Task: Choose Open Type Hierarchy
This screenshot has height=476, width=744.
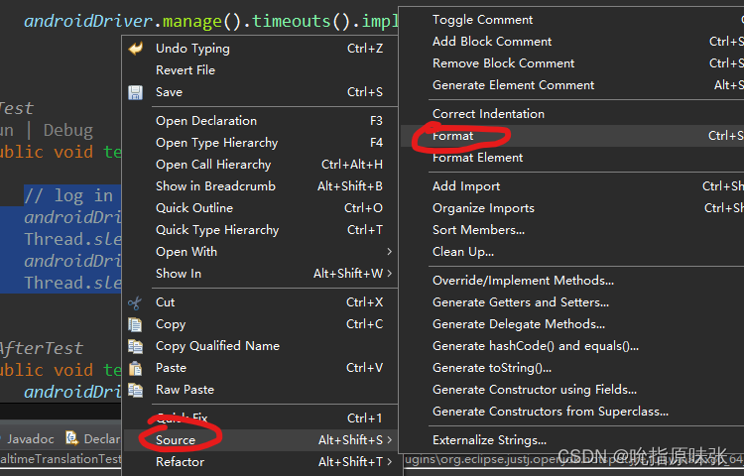Action: click(216, 143)
